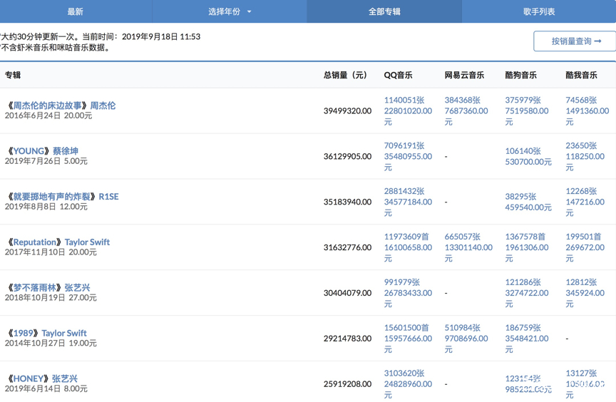The height and width of the screenshot is (402, 616).
Task: Click 酷狗音乐 sales 38295张 for R1SE
Action: (x=520, y=197)
